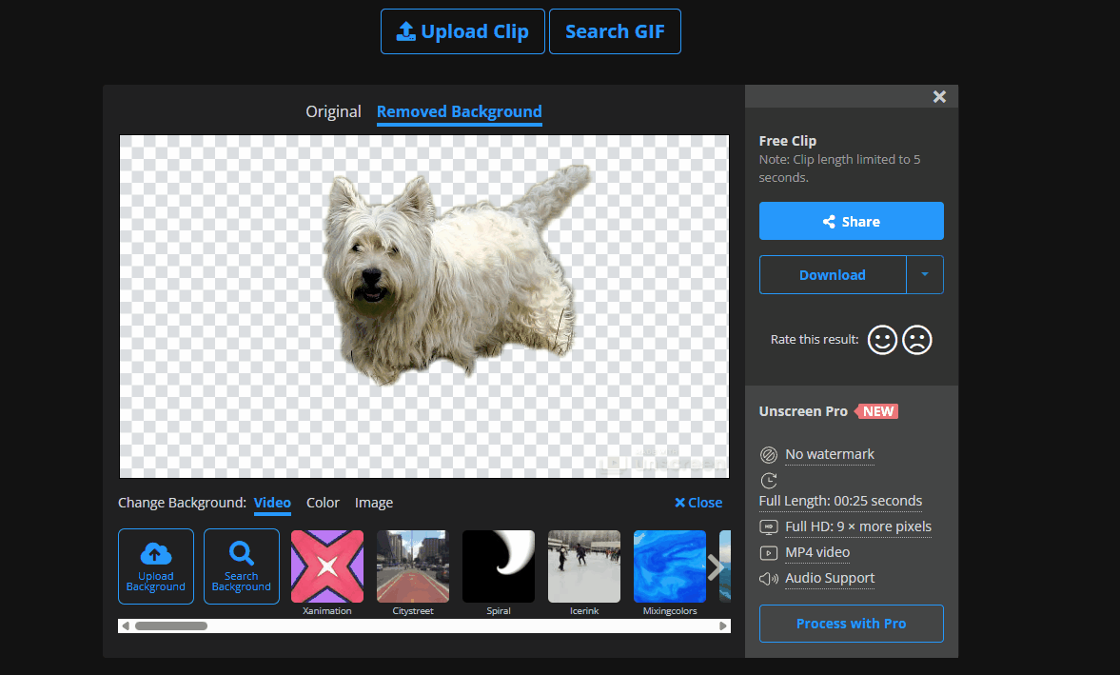Image resolution: width=1120 pixels, height=675 pixels.
Task: Switch to the Original tab
Action: pyautogui.click(x=333, y=111)
